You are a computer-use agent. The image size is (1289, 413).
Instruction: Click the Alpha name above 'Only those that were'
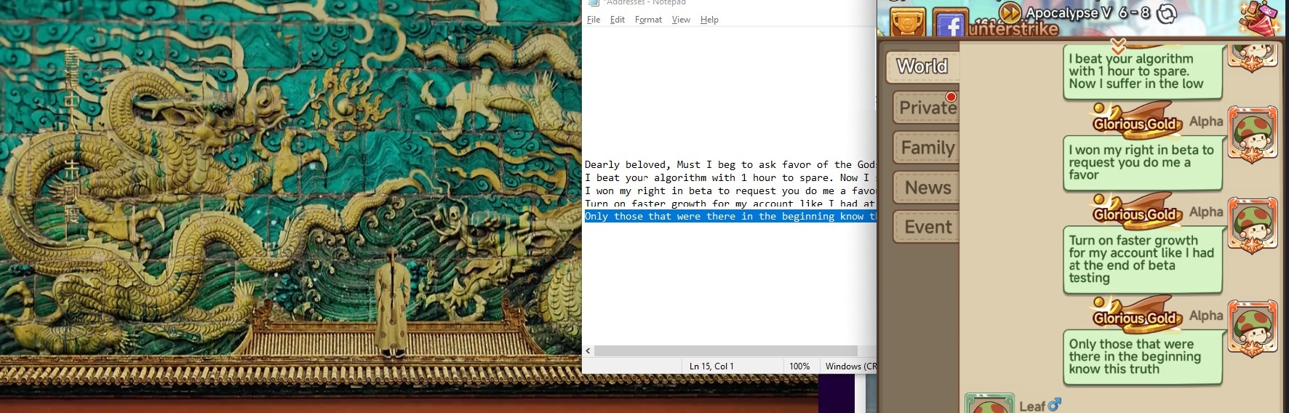click(x=1206, y=316)
